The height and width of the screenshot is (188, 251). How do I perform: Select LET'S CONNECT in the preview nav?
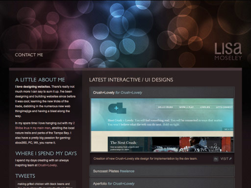coord(224,107)
